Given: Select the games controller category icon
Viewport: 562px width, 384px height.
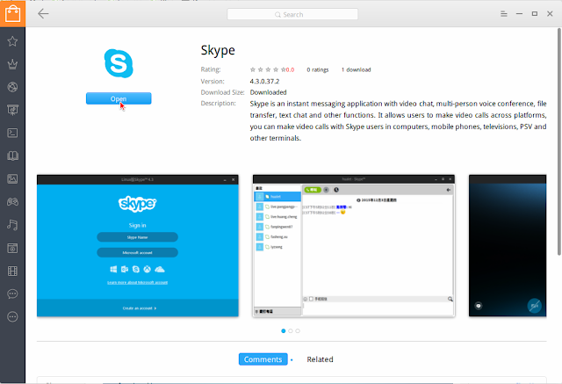Looking at the screenshot, I should tap(12, 202).
